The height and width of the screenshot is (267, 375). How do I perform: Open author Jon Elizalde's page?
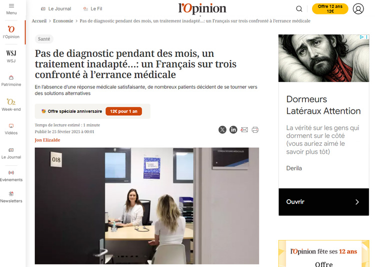click(x=47, y=140)
